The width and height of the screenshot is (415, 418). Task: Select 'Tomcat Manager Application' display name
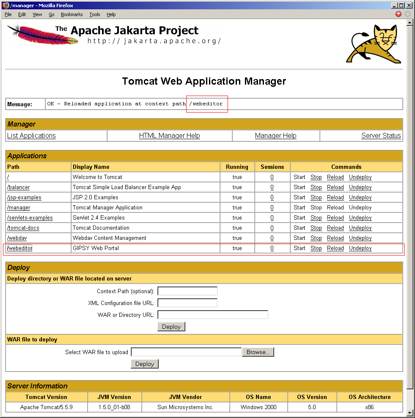coord(108,207)
